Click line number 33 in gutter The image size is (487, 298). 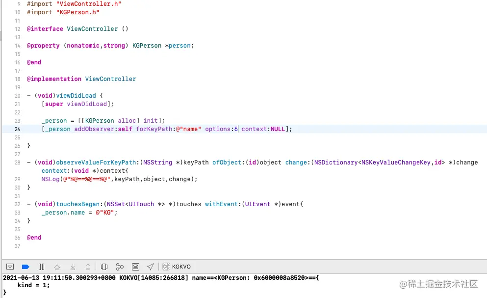[17, 213]
